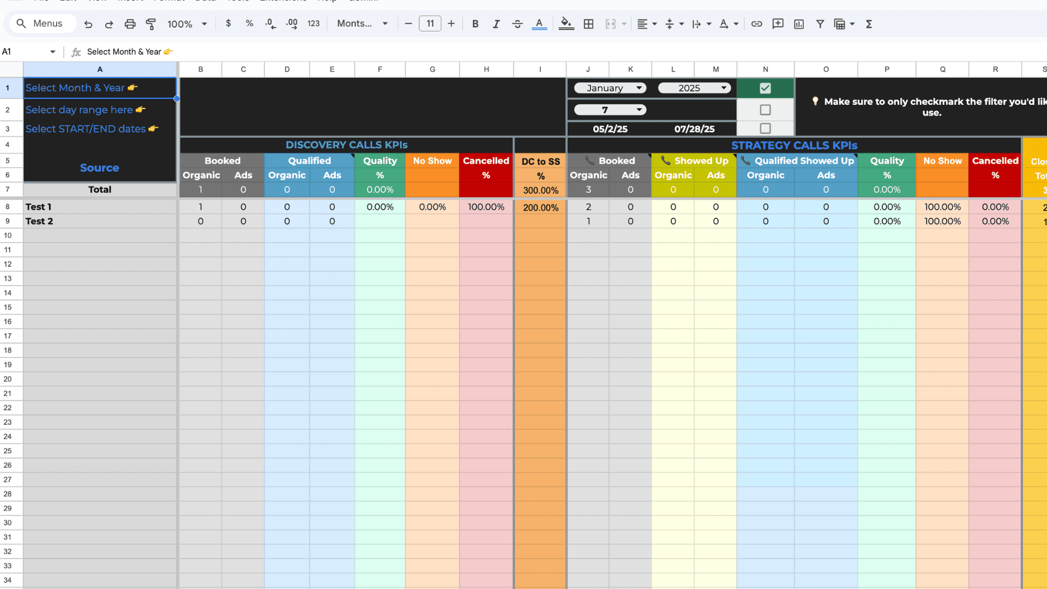Uncheck the green checked filter checkbox
Image resolution: width=1047 pixels, height=589 pixels.
tap(765, 88)
